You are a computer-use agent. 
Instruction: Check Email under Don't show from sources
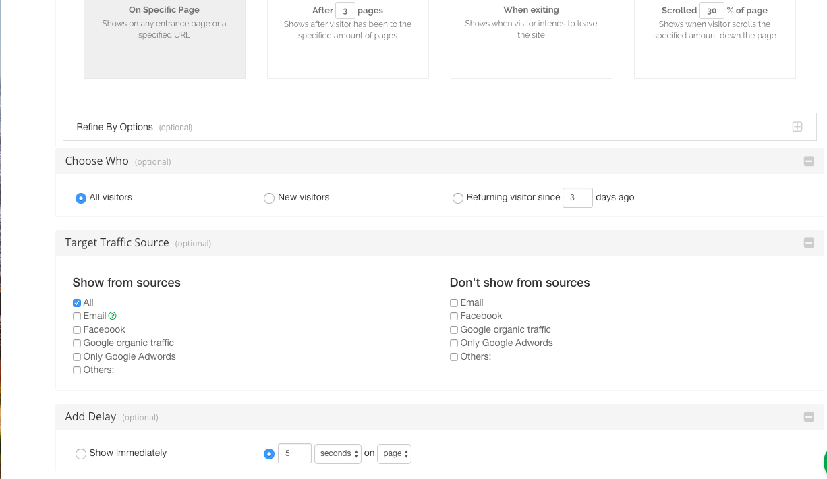point(454,303)
